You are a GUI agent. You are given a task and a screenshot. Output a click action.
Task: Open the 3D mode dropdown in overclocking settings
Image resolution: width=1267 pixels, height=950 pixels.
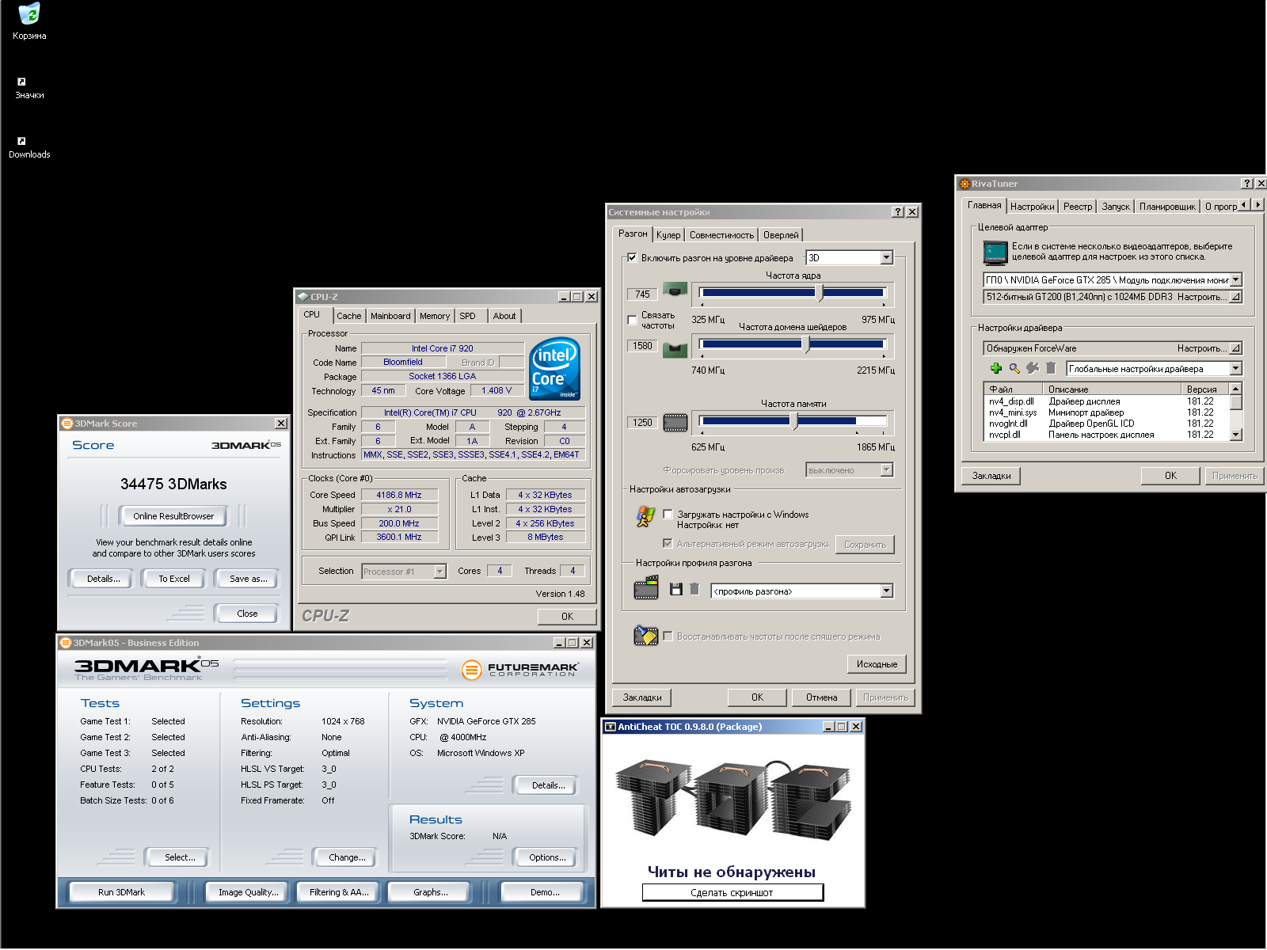[x=886, y=257]
